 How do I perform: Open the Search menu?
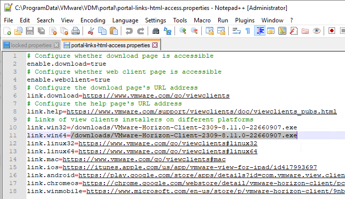pyautogui.click(x=45, y=20)
